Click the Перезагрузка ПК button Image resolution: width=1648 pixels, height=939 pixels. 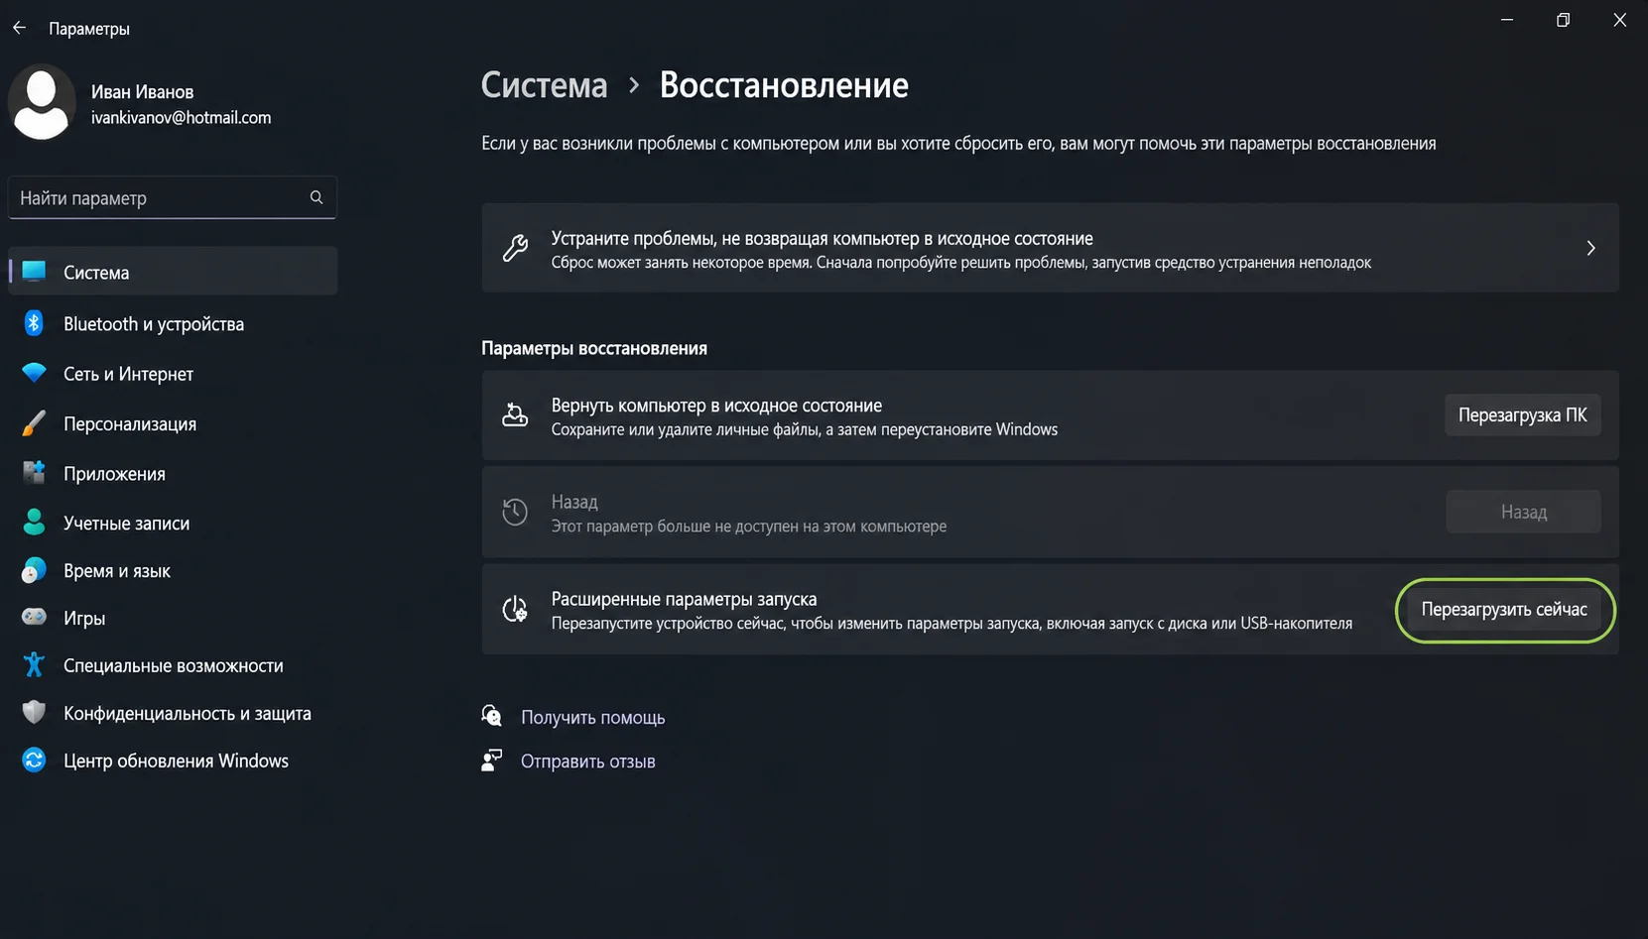(1522, 415)
